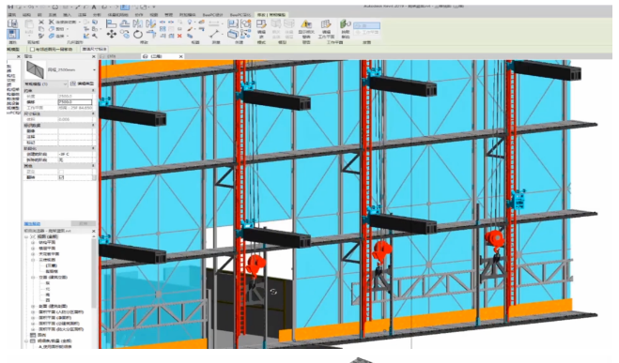Open the 附加模块 ribbon tab
Screen dimensions: 619x363
187,15
